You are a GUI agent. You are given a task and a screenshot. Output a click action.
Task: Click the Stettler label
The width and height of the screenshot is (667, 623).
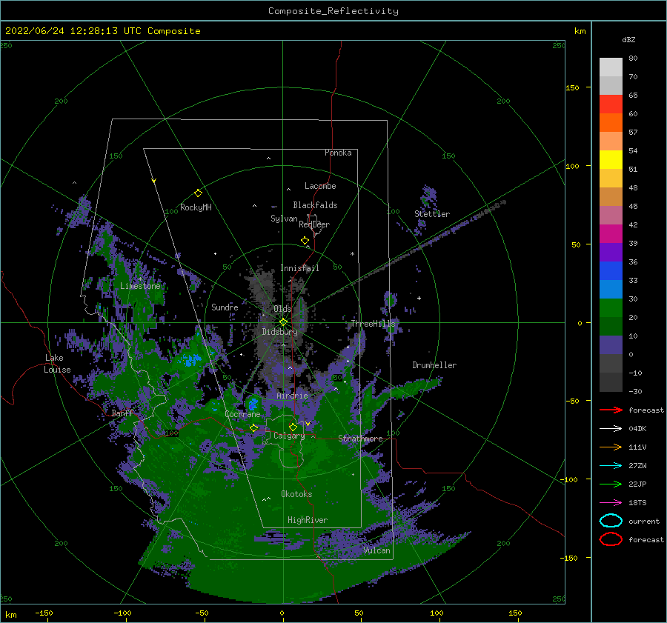[x=432, y=214]
